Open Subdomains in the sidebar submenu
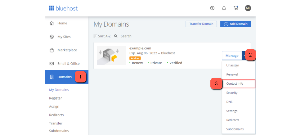 tap(59, 131)
